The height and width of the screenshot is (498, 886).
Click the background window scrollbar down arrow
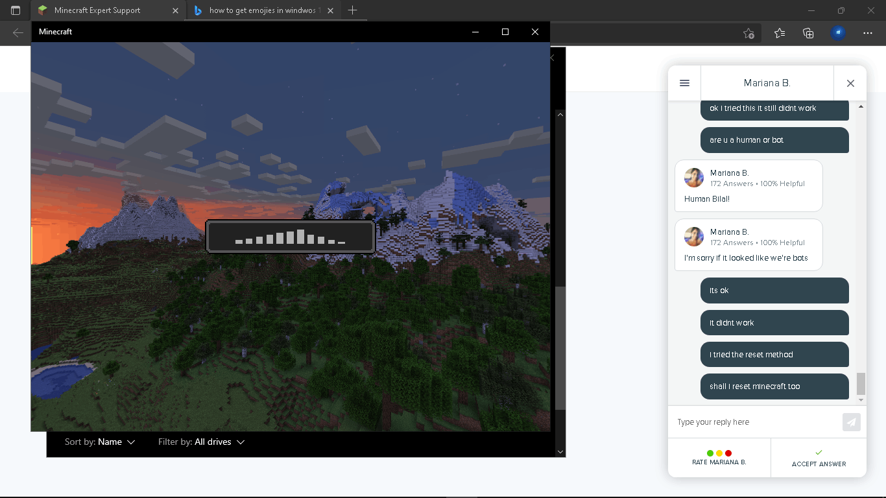point(560,451)
